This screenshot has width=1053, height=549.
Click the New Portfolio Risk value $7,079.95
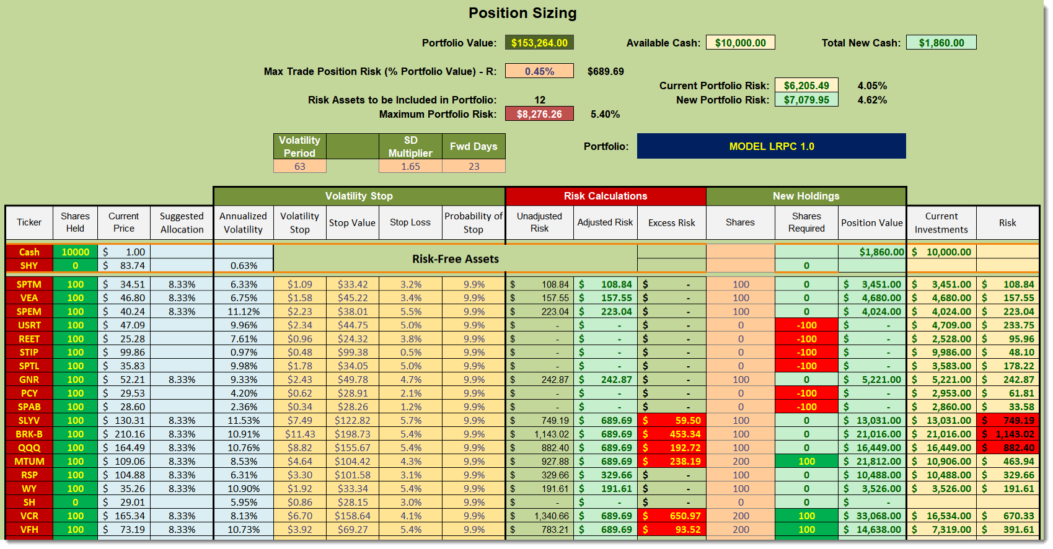coord(806,100)
